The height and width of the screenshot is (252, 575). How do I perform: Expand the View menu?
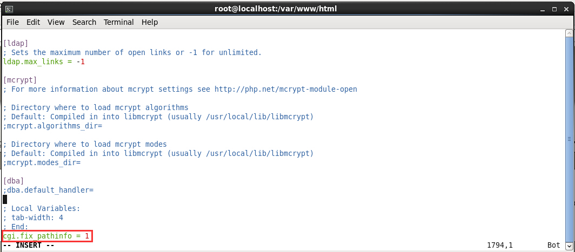click(56, 22)
